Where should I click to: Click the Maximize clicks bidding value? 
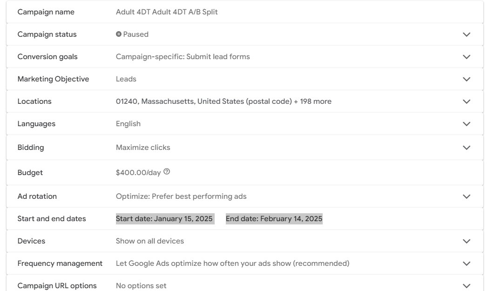(x=143, y=148)
